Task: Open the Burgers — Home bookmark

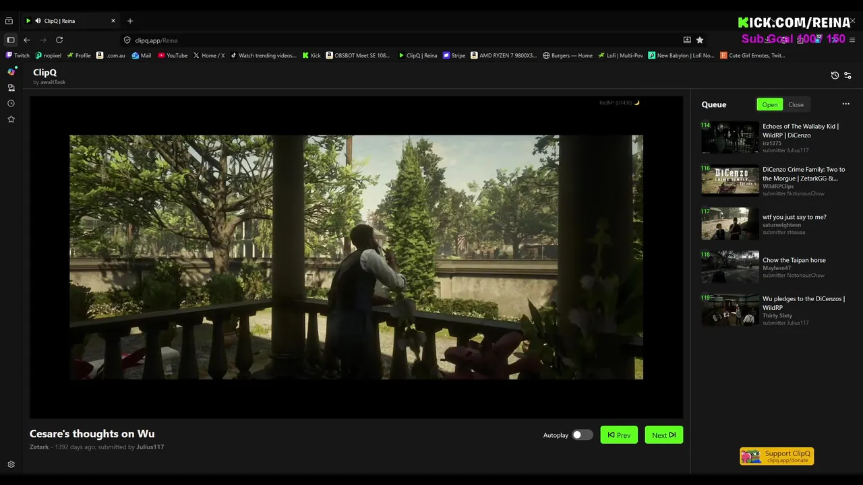Action: (568, 55)
